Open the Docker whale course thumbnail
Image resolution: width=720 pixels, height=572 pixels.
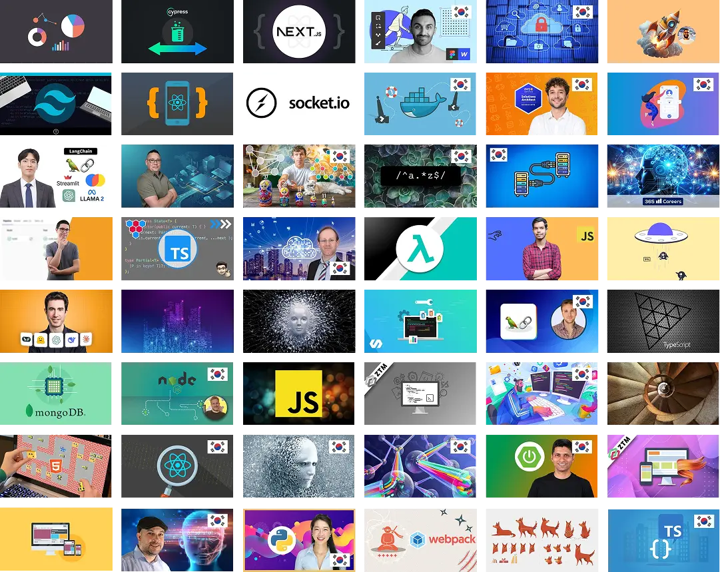click(x=420, y=103)
